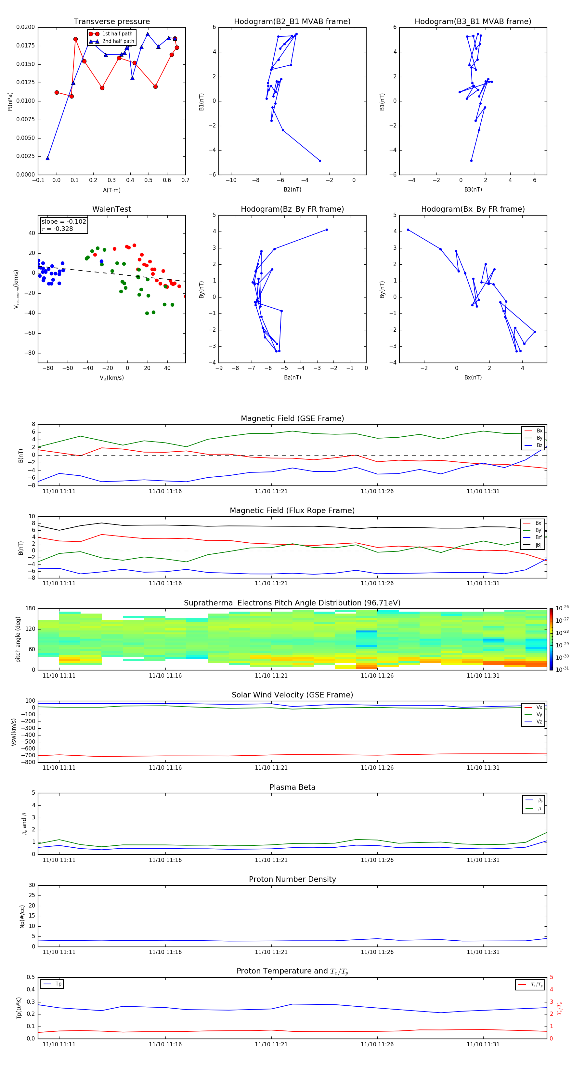The width and height of the screenshot is (585, 1073).
Task: Click the "V_remaining(km/s)" y-axis label
Action: click(x=16, y=289)
